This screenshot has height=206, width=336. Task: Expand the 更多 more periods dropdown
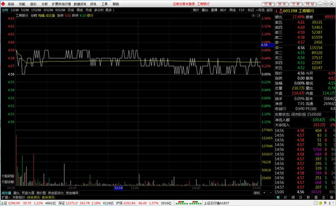pyautogui.click(x=110, y=10)
